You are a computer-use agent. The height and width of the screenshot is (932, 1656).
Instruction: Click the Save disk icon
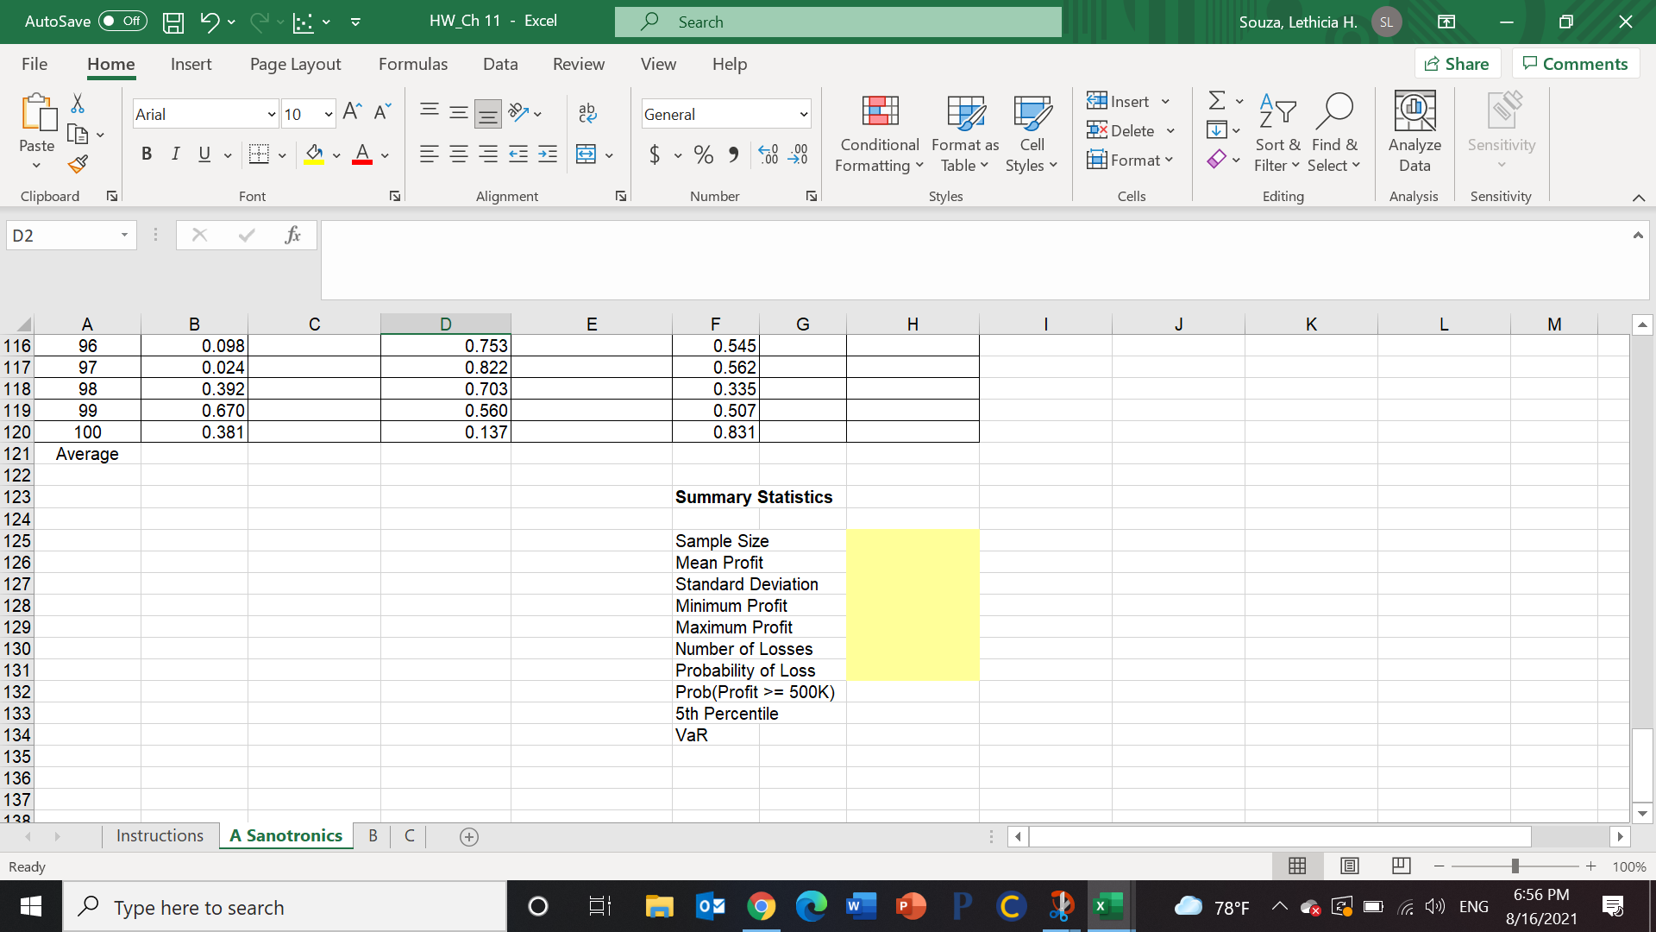[173, 22]
